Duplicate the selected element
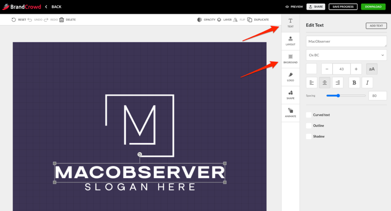The height and width of the screenshot is (211, 391). [258, 20]
